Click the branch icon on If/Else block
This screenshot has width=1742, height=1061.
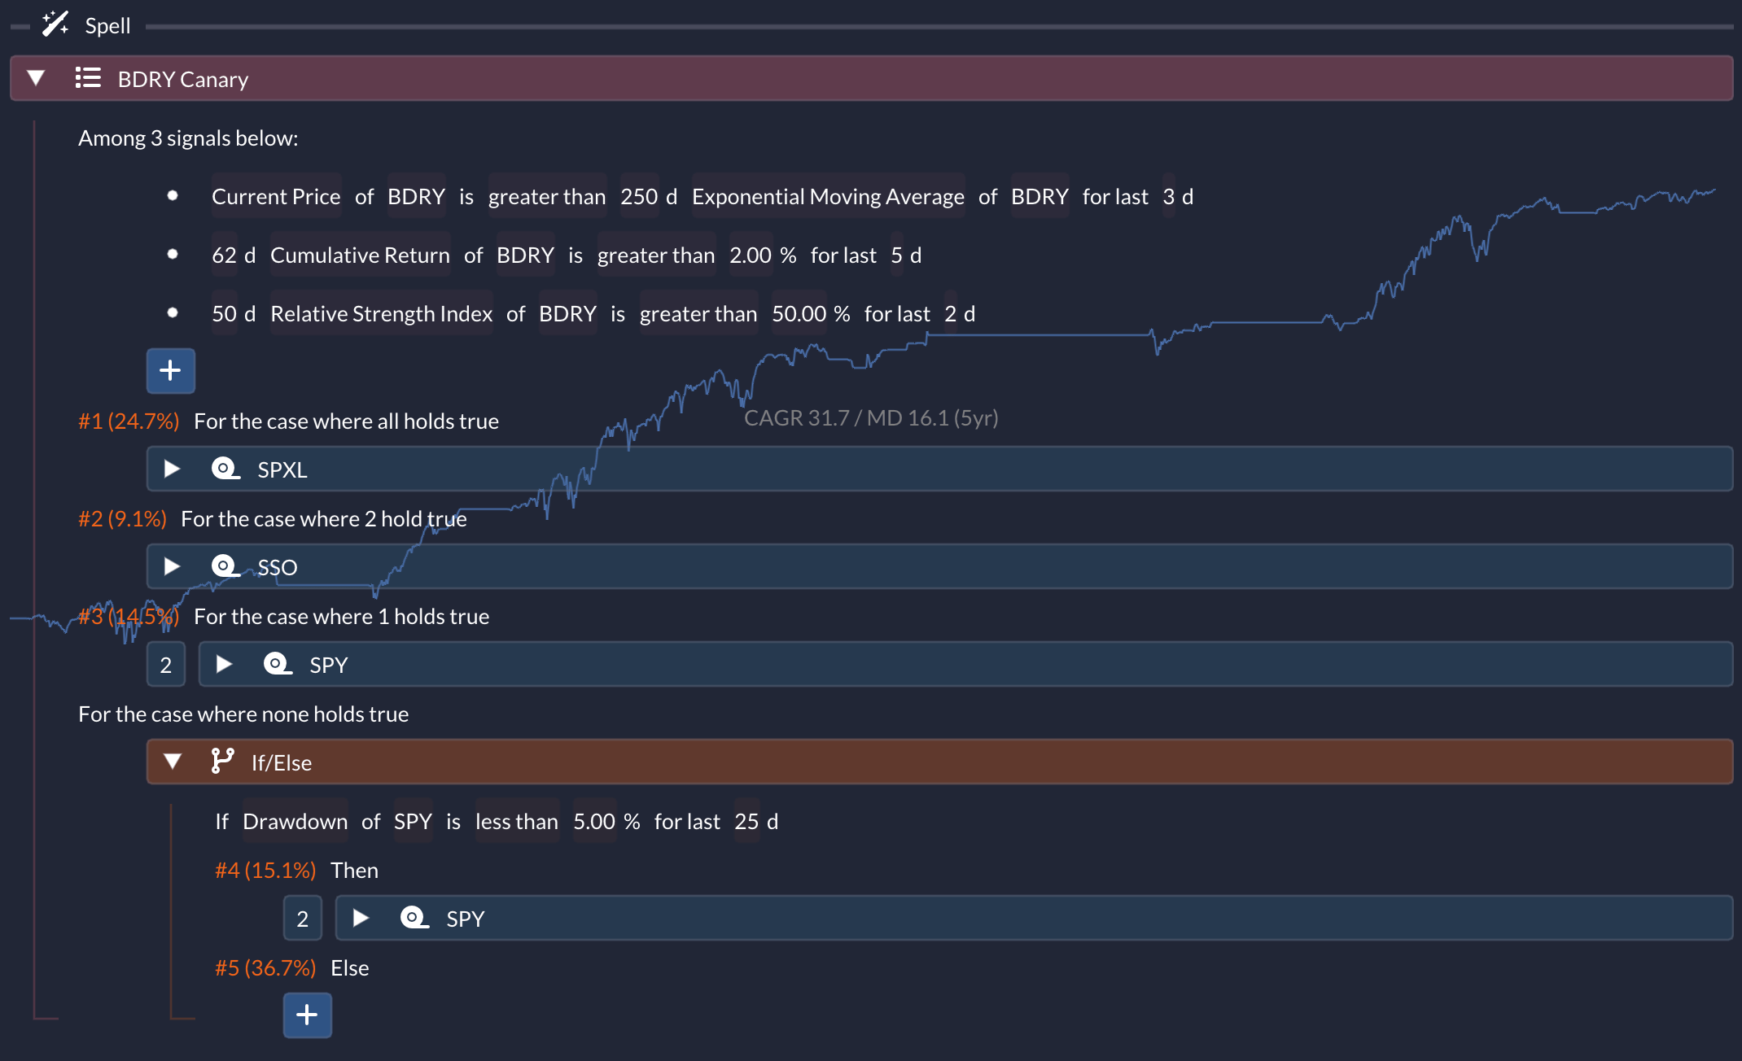point(221,762)
